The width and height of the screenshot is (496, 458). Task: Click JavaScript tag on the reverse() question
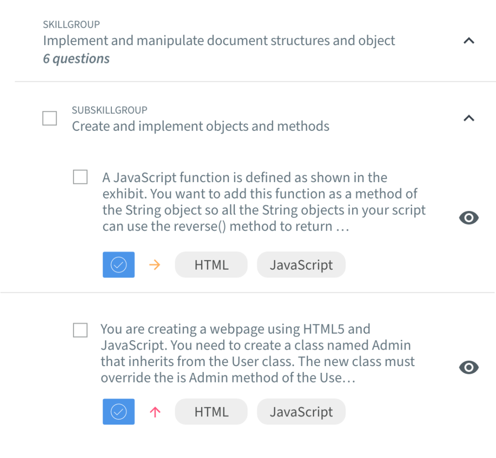click(301, 265)
